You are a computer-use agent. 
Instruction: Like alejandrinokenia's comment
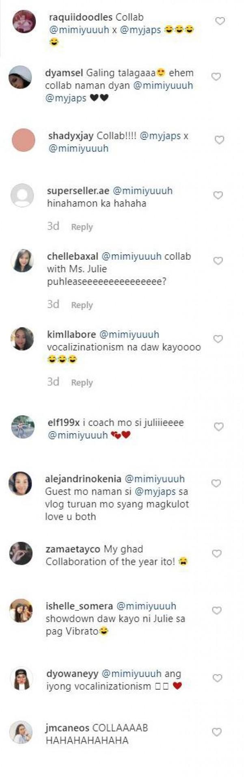click(216, 483)
